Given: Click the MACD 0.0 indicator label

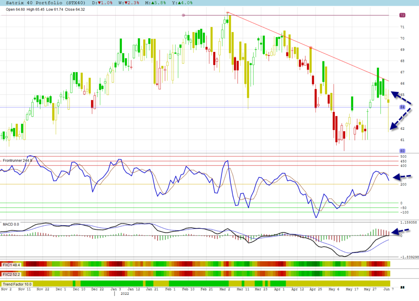Looking at the screenshot, I should coord(11,224).
